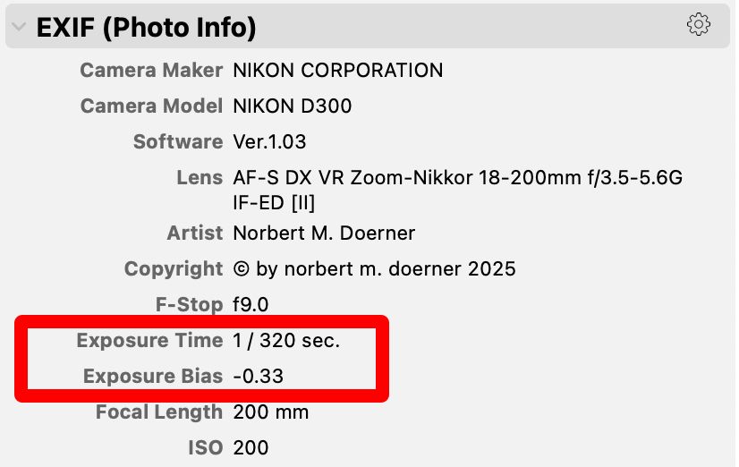Viewport: 739px width, 467px height.
Task: Collapse the EXIF (Photo Info) section chevron
Action: coord(19,27)
